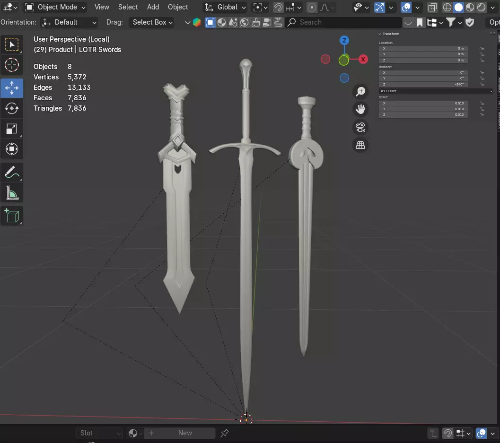Open the material Slot dropdown
The height and width of the screenshot is (443, 500).
pyautogui.click(x=99, y=433)
